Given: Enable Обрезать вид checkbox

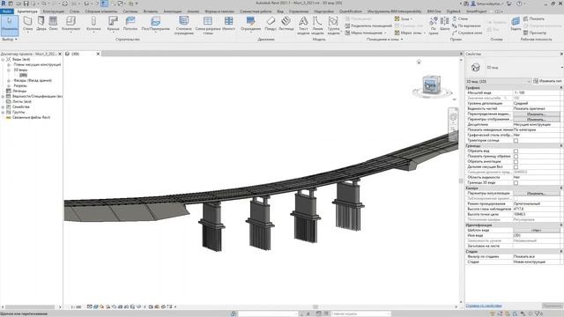Looking at the screenshot, I should point(516,151).
